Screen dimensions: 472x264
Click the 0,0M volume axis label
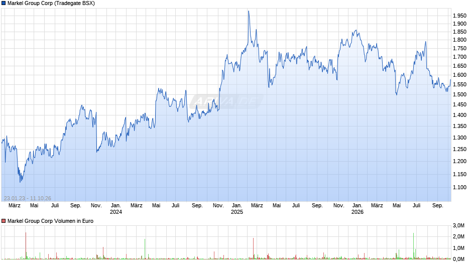pyautogui.click(x=459, y=259)
